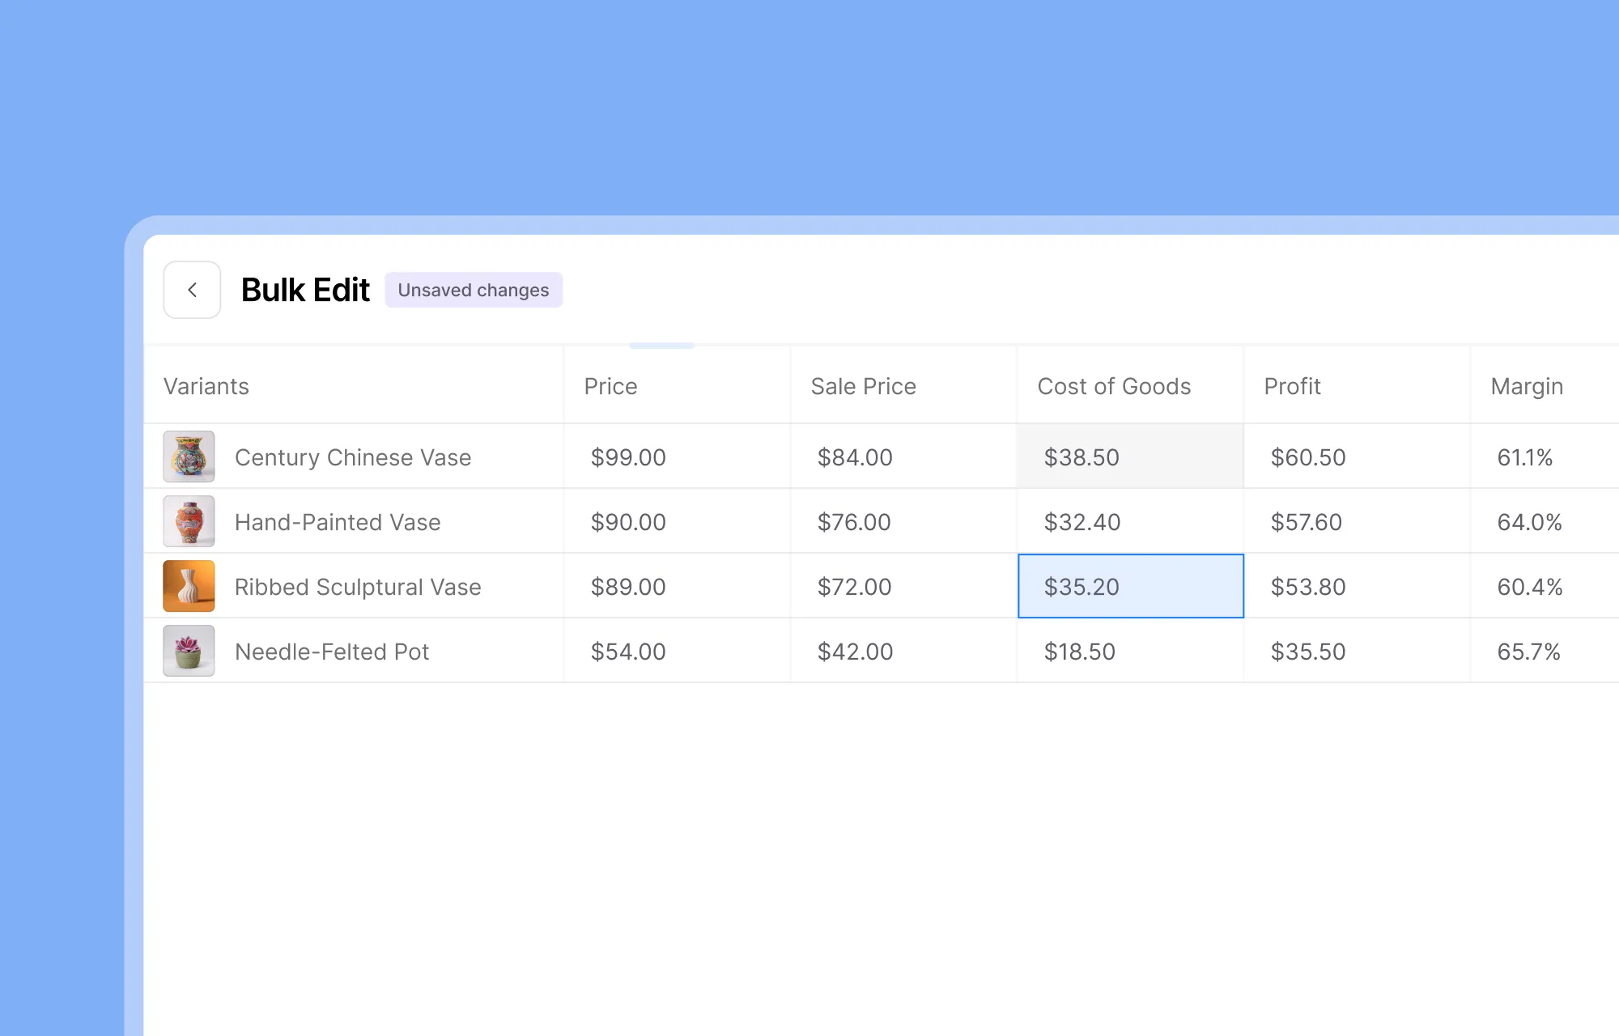Viewport: 1619px width, 1036px height.
Task: Click the Needle-Felted Pot name
Action: coord(332,652)
